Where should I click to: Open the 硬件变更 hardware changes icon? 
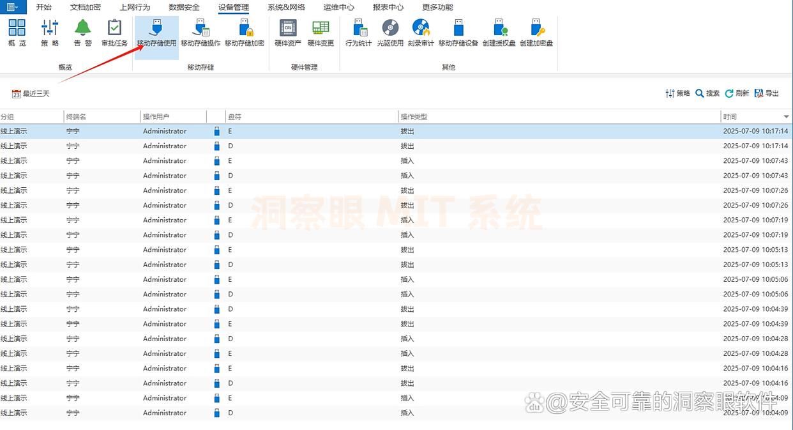(321, 33)
